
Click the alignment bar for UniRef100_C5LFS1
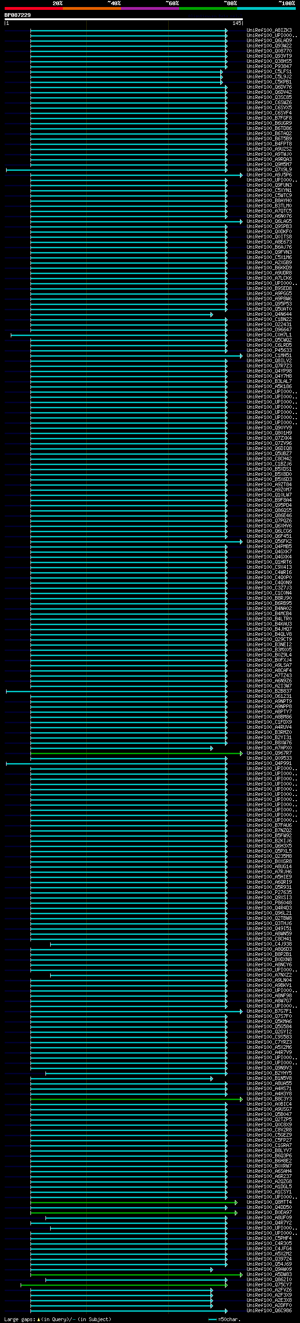coord(126,72)
